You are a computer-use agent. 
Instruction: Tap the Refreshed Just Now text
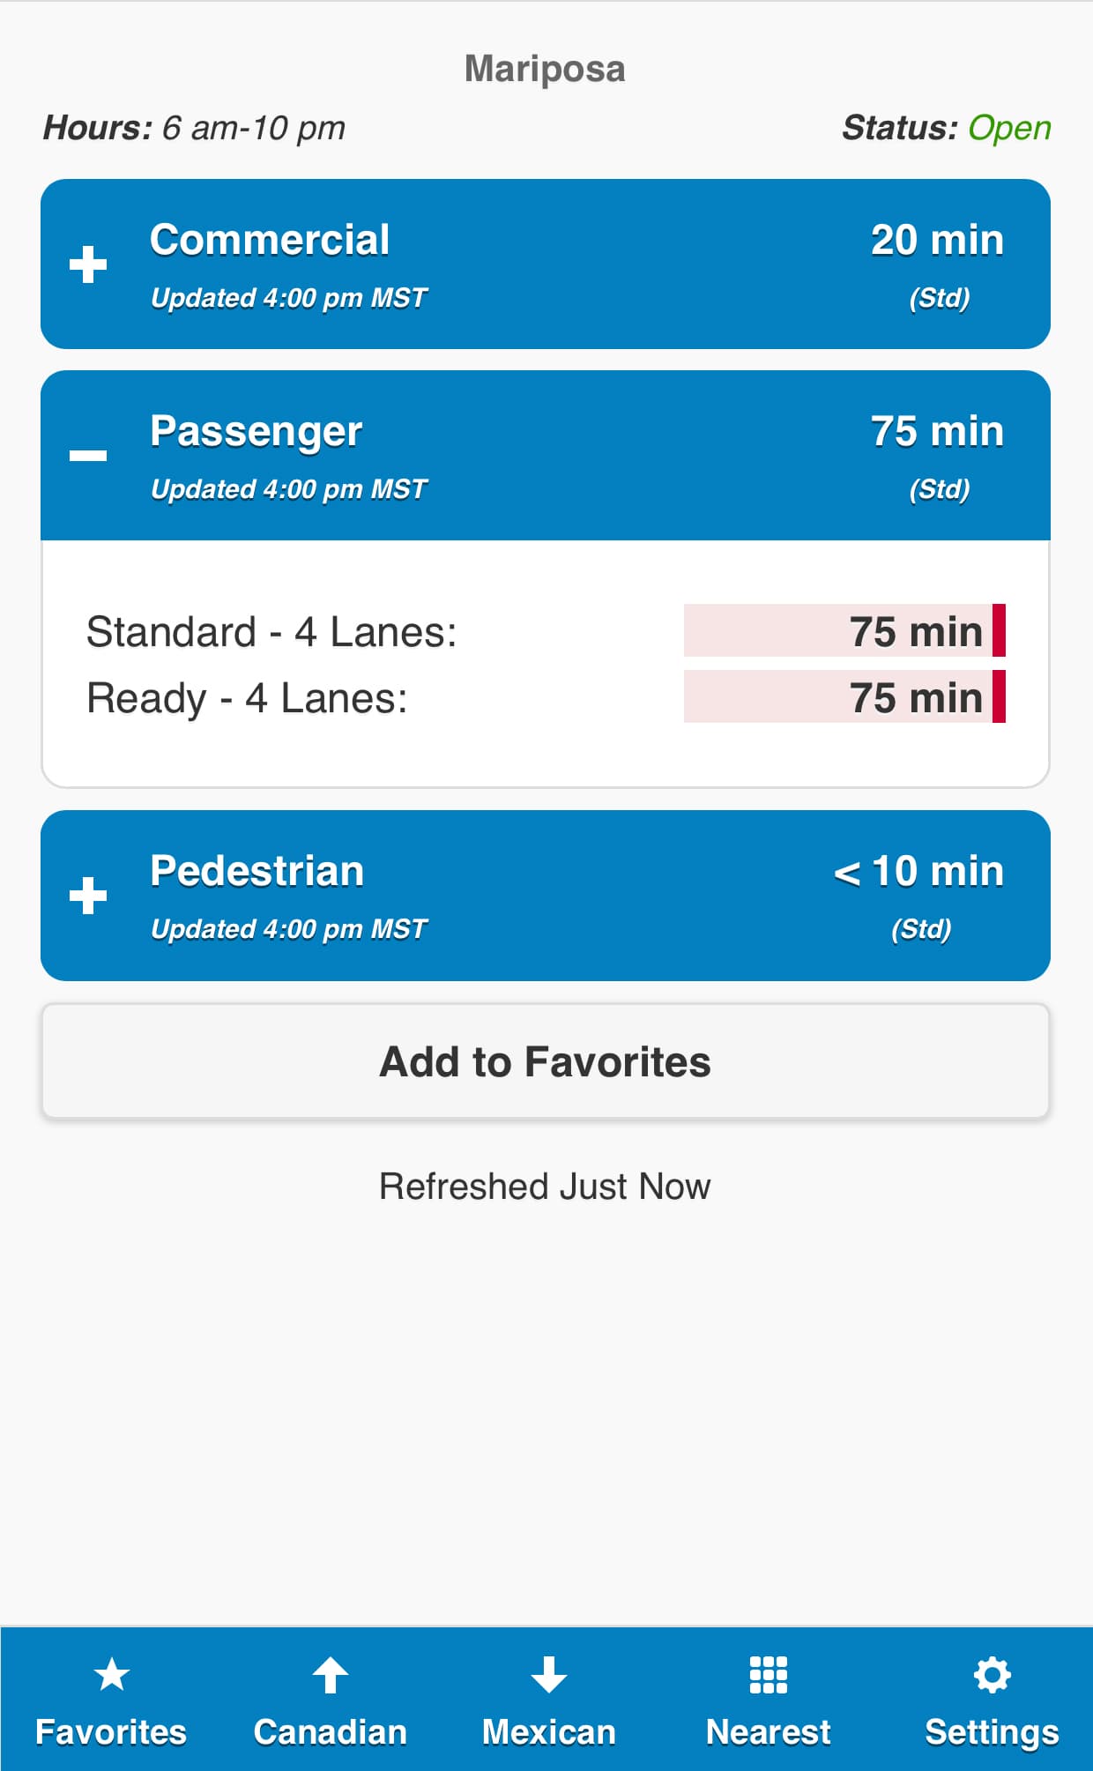(545, 1187)
